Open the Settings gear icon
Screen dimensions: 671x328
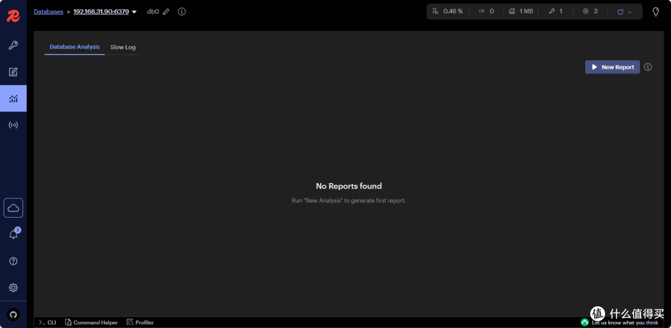coord(13,288)
